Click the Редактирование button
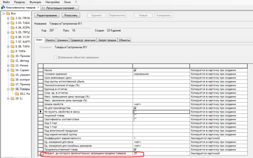This screenshot has height=158, width=253. tap(47, 15)
